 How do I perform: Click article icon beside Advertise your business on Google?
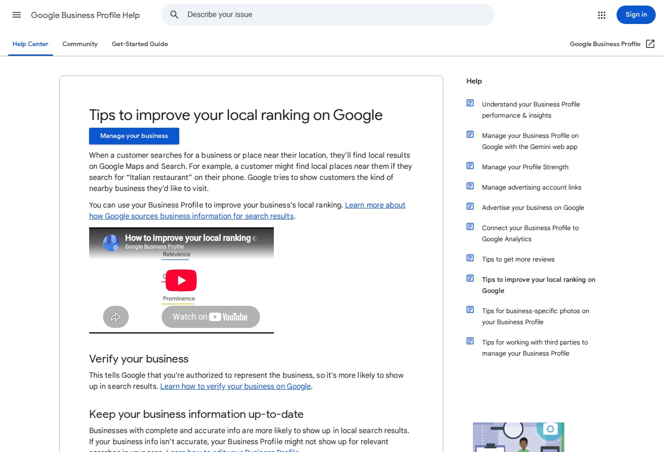pos(470,206)
